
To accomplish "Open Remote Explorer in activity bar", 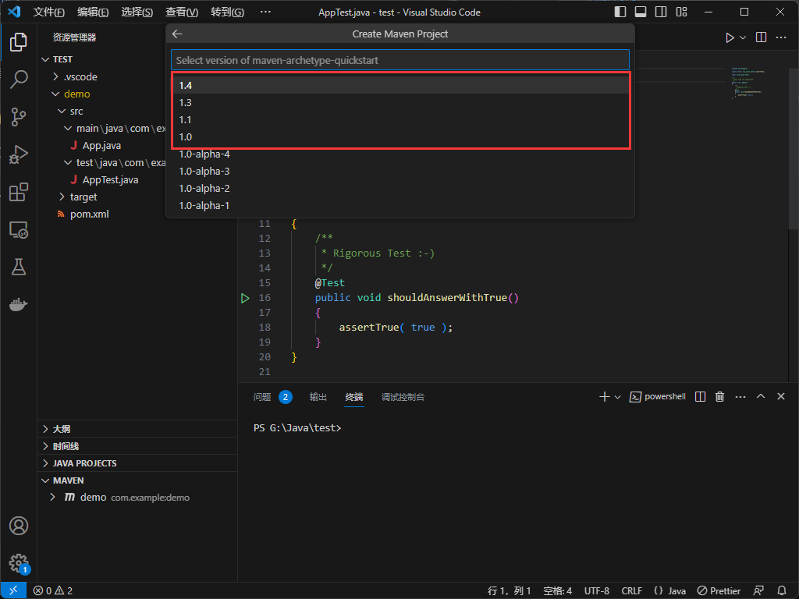I will pyautogui.click(x=19, y=229).
